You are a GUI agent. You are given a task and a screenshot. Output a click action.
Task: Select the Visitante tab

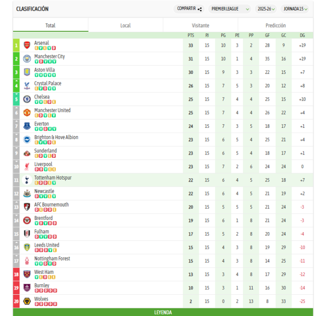[x=200, y=25]
